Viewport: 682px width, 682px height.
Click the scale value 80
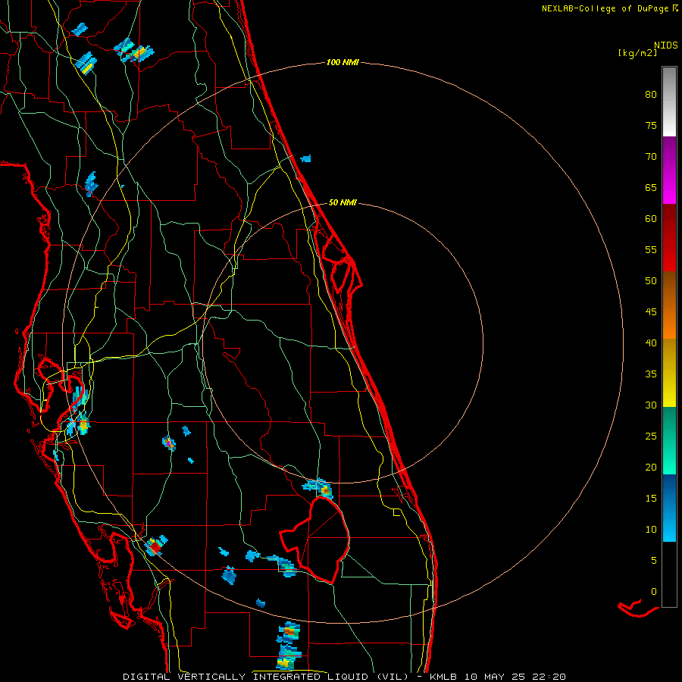tap(651, 95)
